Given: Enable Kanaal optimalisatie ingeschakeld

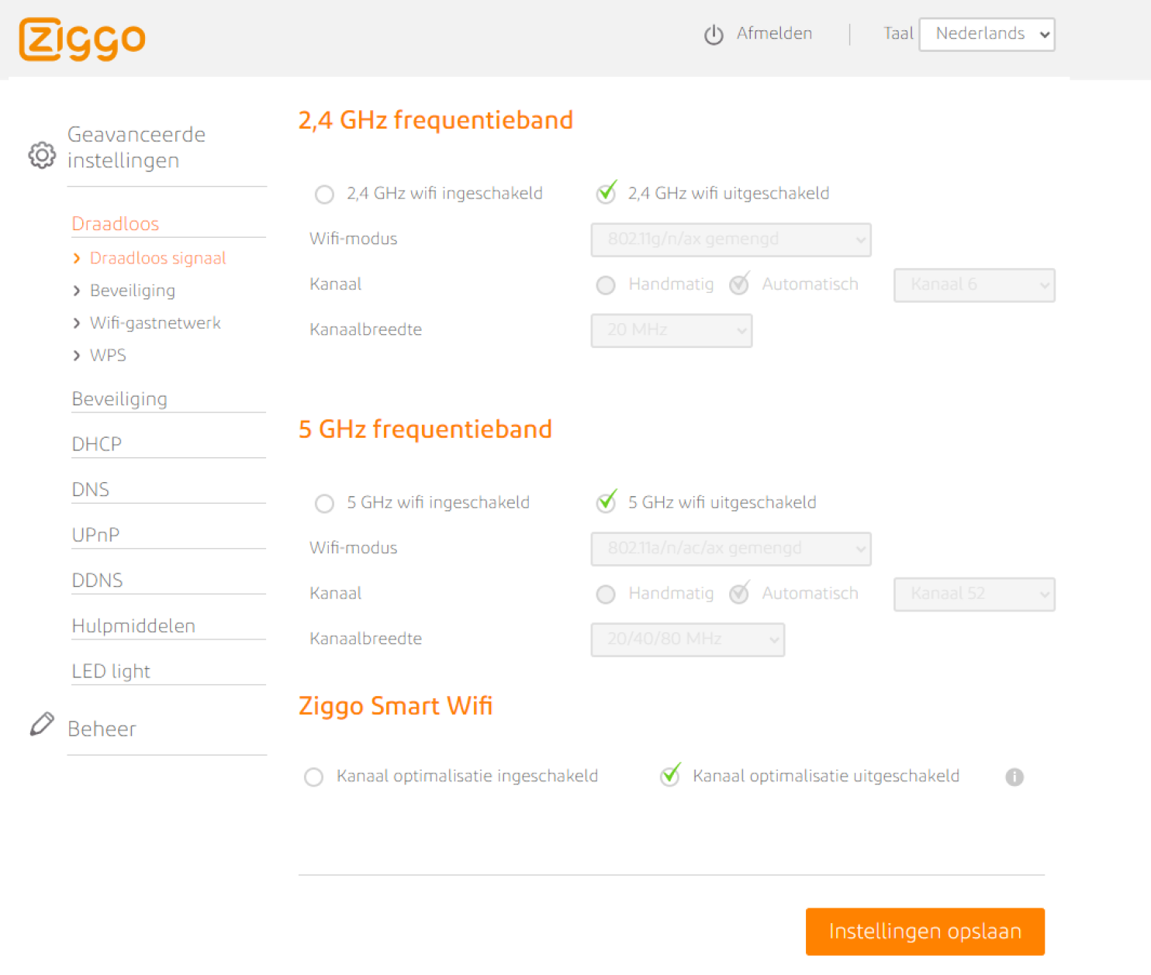Looking at the screenshot, I should 313,777.
